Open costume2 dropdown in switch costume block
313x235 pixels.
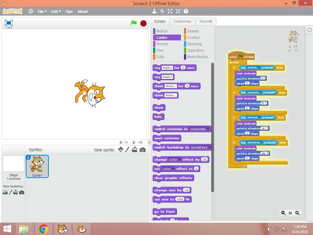pos(208,129)
